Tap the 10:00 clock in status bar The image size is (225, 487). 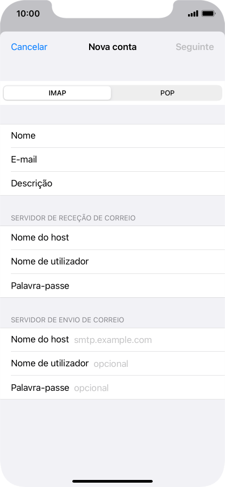[x=28, y=14]
